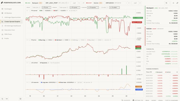Open the KuCoin short exchange dropdown
This screenshot has height=101, width=180.
click(98, 3)
